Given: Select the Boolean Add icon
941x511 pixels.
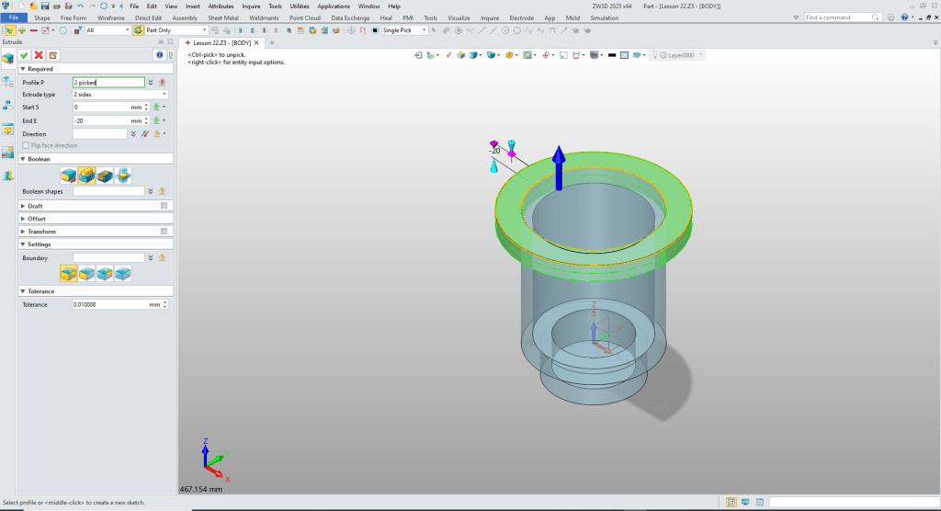Looking at the screenshot, I should pos(86,175).
